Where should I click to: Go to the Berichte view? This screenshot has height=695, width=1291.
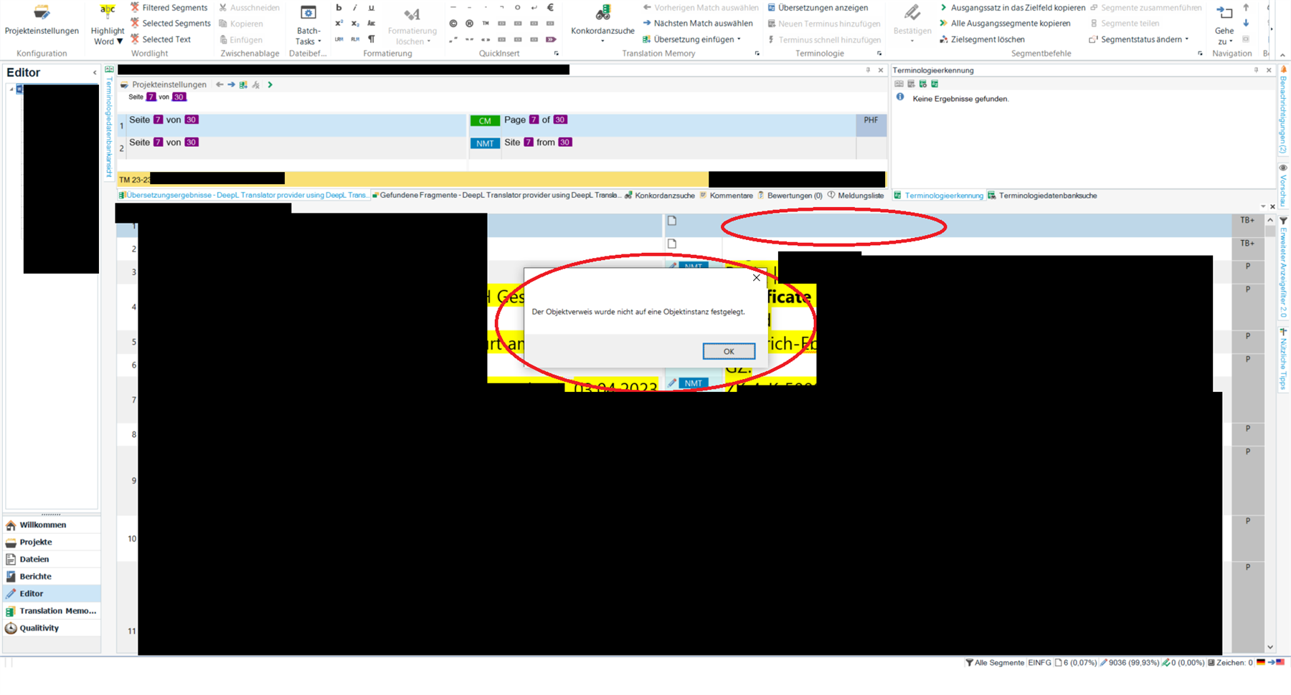[x=35, y=577]
